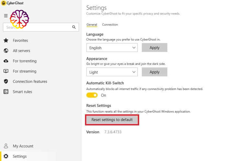Open the hamburger menu
This screenshot has height=161, width=245.
[6, 16]
